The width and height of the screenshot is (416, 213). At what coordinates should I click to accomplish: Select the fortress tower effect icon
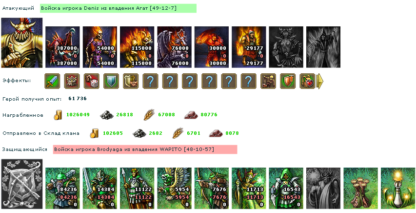pyautogui.click(x=72, y=81)
